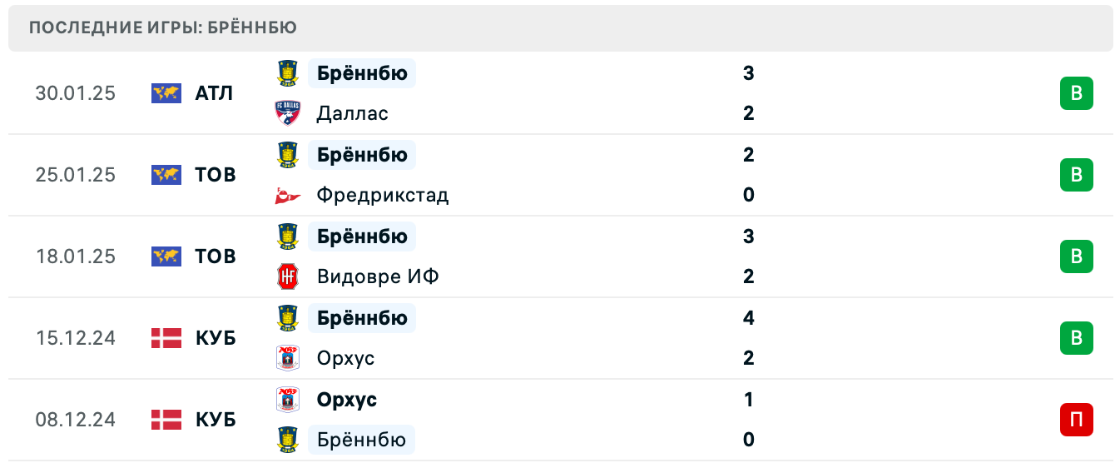The height and width of the screenshot is (463, 1120).
Task: Click the 'Последние игры: Брённбю' header
Action: tap(163, 28)
